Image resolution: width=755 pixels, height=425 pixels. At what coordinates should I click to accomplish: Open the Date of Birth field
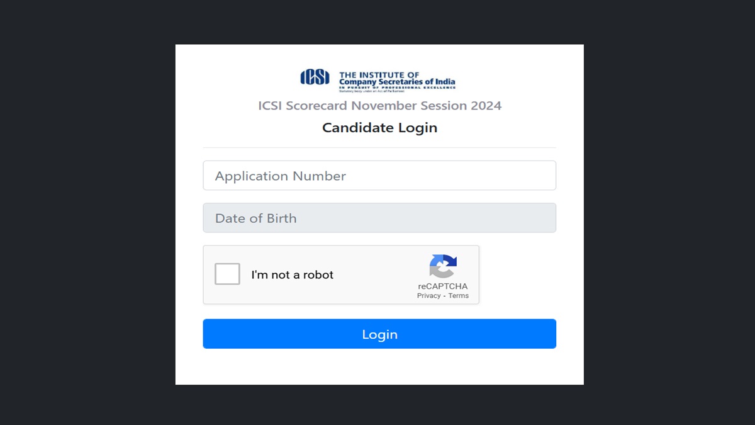point(379,218)
